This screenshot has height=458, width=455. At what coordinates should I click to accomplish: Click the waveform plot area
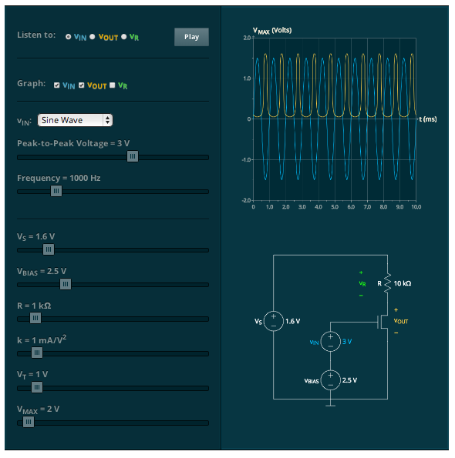(335, 119)
